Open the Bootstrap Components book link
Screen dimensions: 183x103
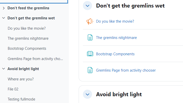tap(115, 54)
